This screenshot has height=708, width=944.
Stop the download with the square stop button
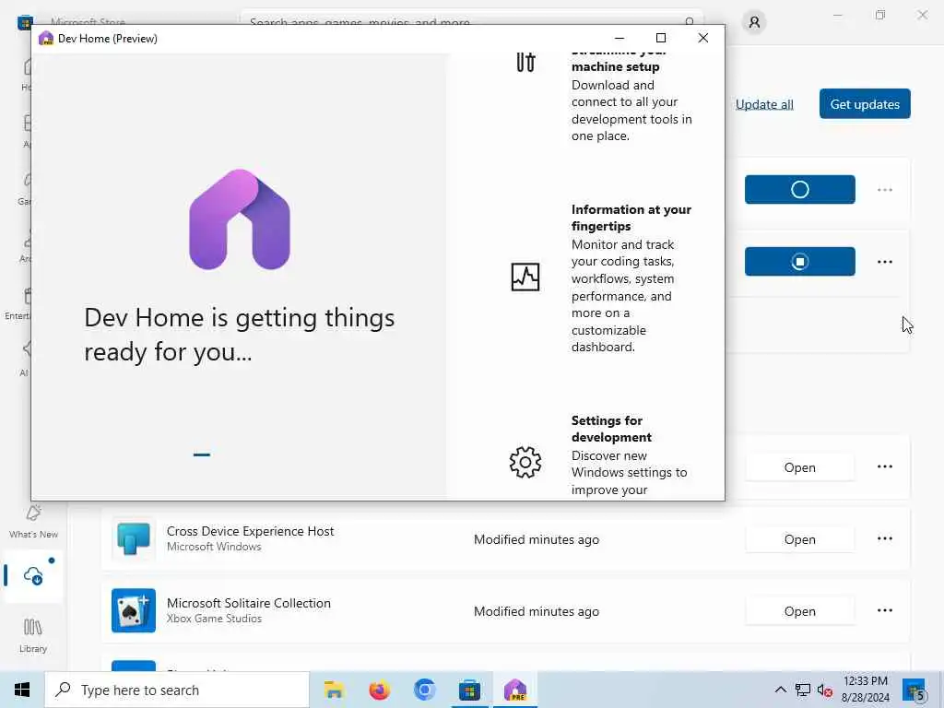(x=799, y=261)
